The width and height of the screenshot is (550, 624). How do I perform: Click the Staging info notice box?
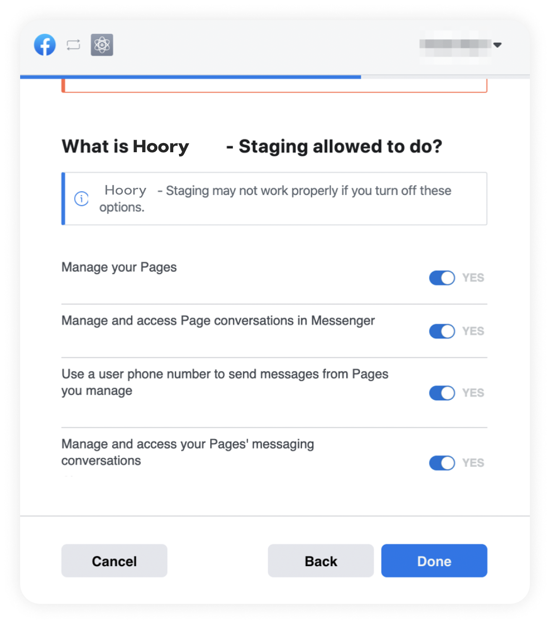pyautogui.click(x=274, y=199)
